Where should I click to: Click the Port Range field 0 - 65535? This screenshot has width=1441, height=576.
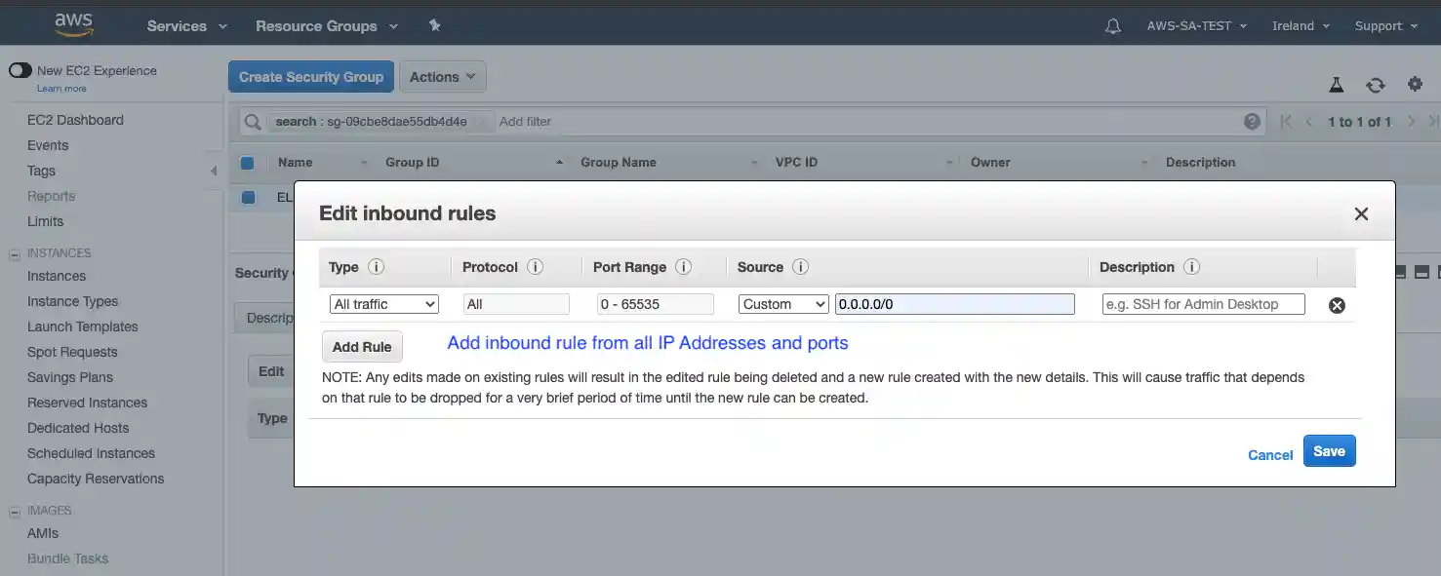(656, 304)
